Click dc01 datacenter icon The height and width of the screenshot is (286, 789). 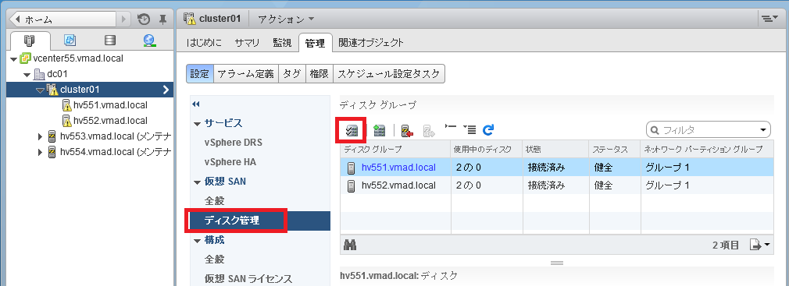pos(39,74)
